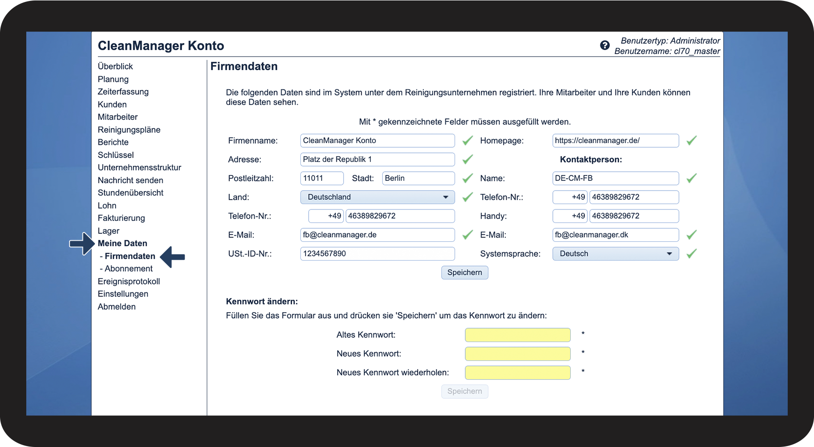Focus the Neues Kennwort wiederholen field
814x447 pixels.
coord(517,372)
